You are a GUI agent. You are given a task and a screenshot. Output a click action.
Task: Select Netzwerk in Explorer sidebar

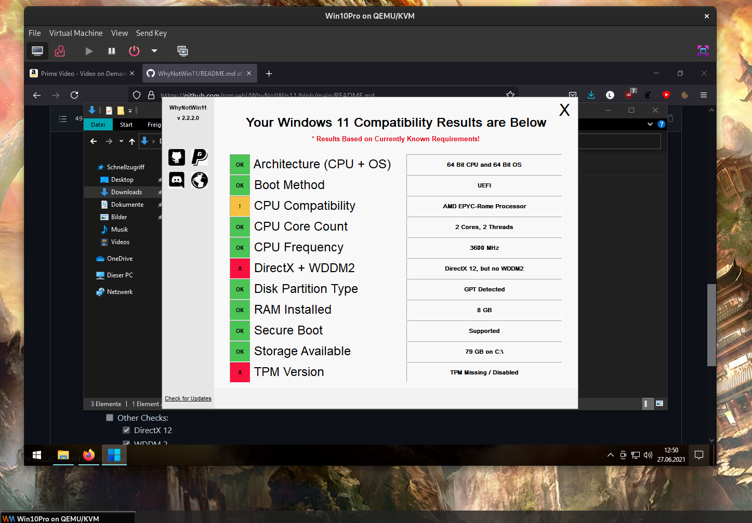[x=120, y=292]
